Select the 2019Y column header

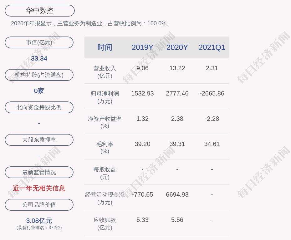tap(142, 47)
